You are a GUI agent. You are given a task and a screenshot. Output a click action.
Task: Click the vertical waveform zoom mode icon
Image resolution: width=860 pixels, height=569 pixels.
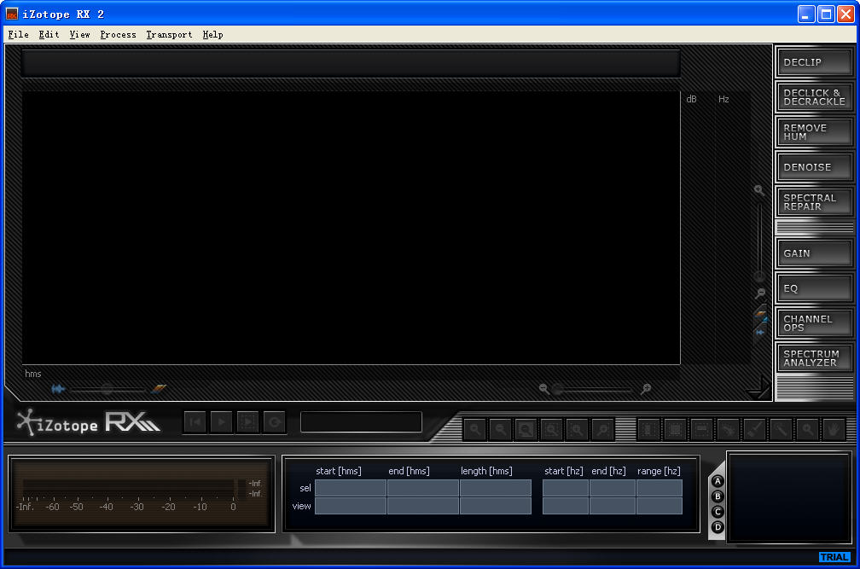(760, 332)
